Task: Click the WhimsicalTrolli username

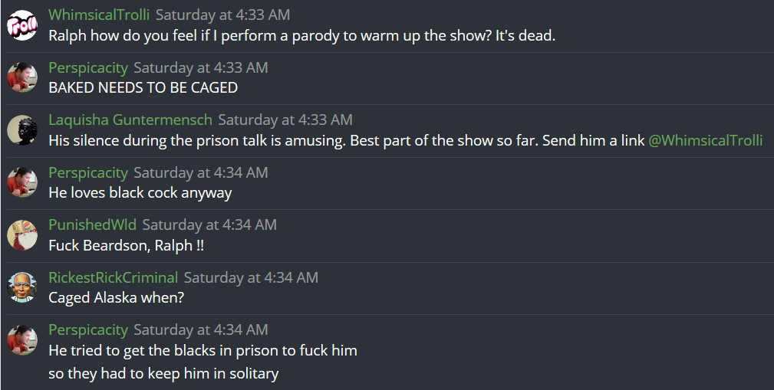Action: tap(99, 15)
